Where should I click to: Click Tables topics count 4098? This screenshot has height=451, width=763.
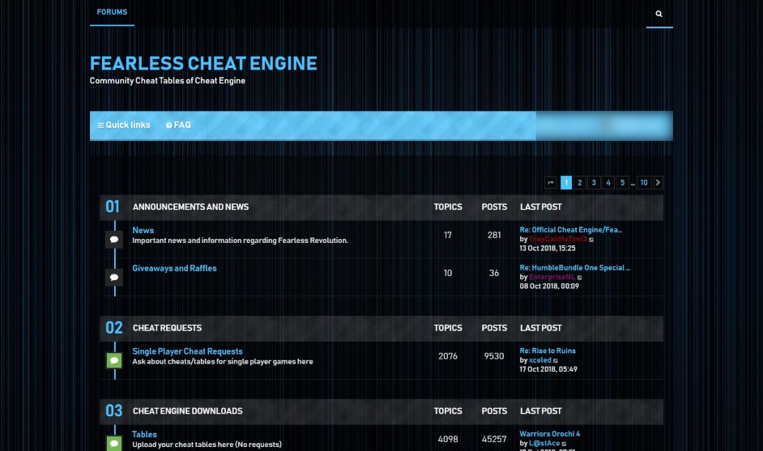(448, 439)
